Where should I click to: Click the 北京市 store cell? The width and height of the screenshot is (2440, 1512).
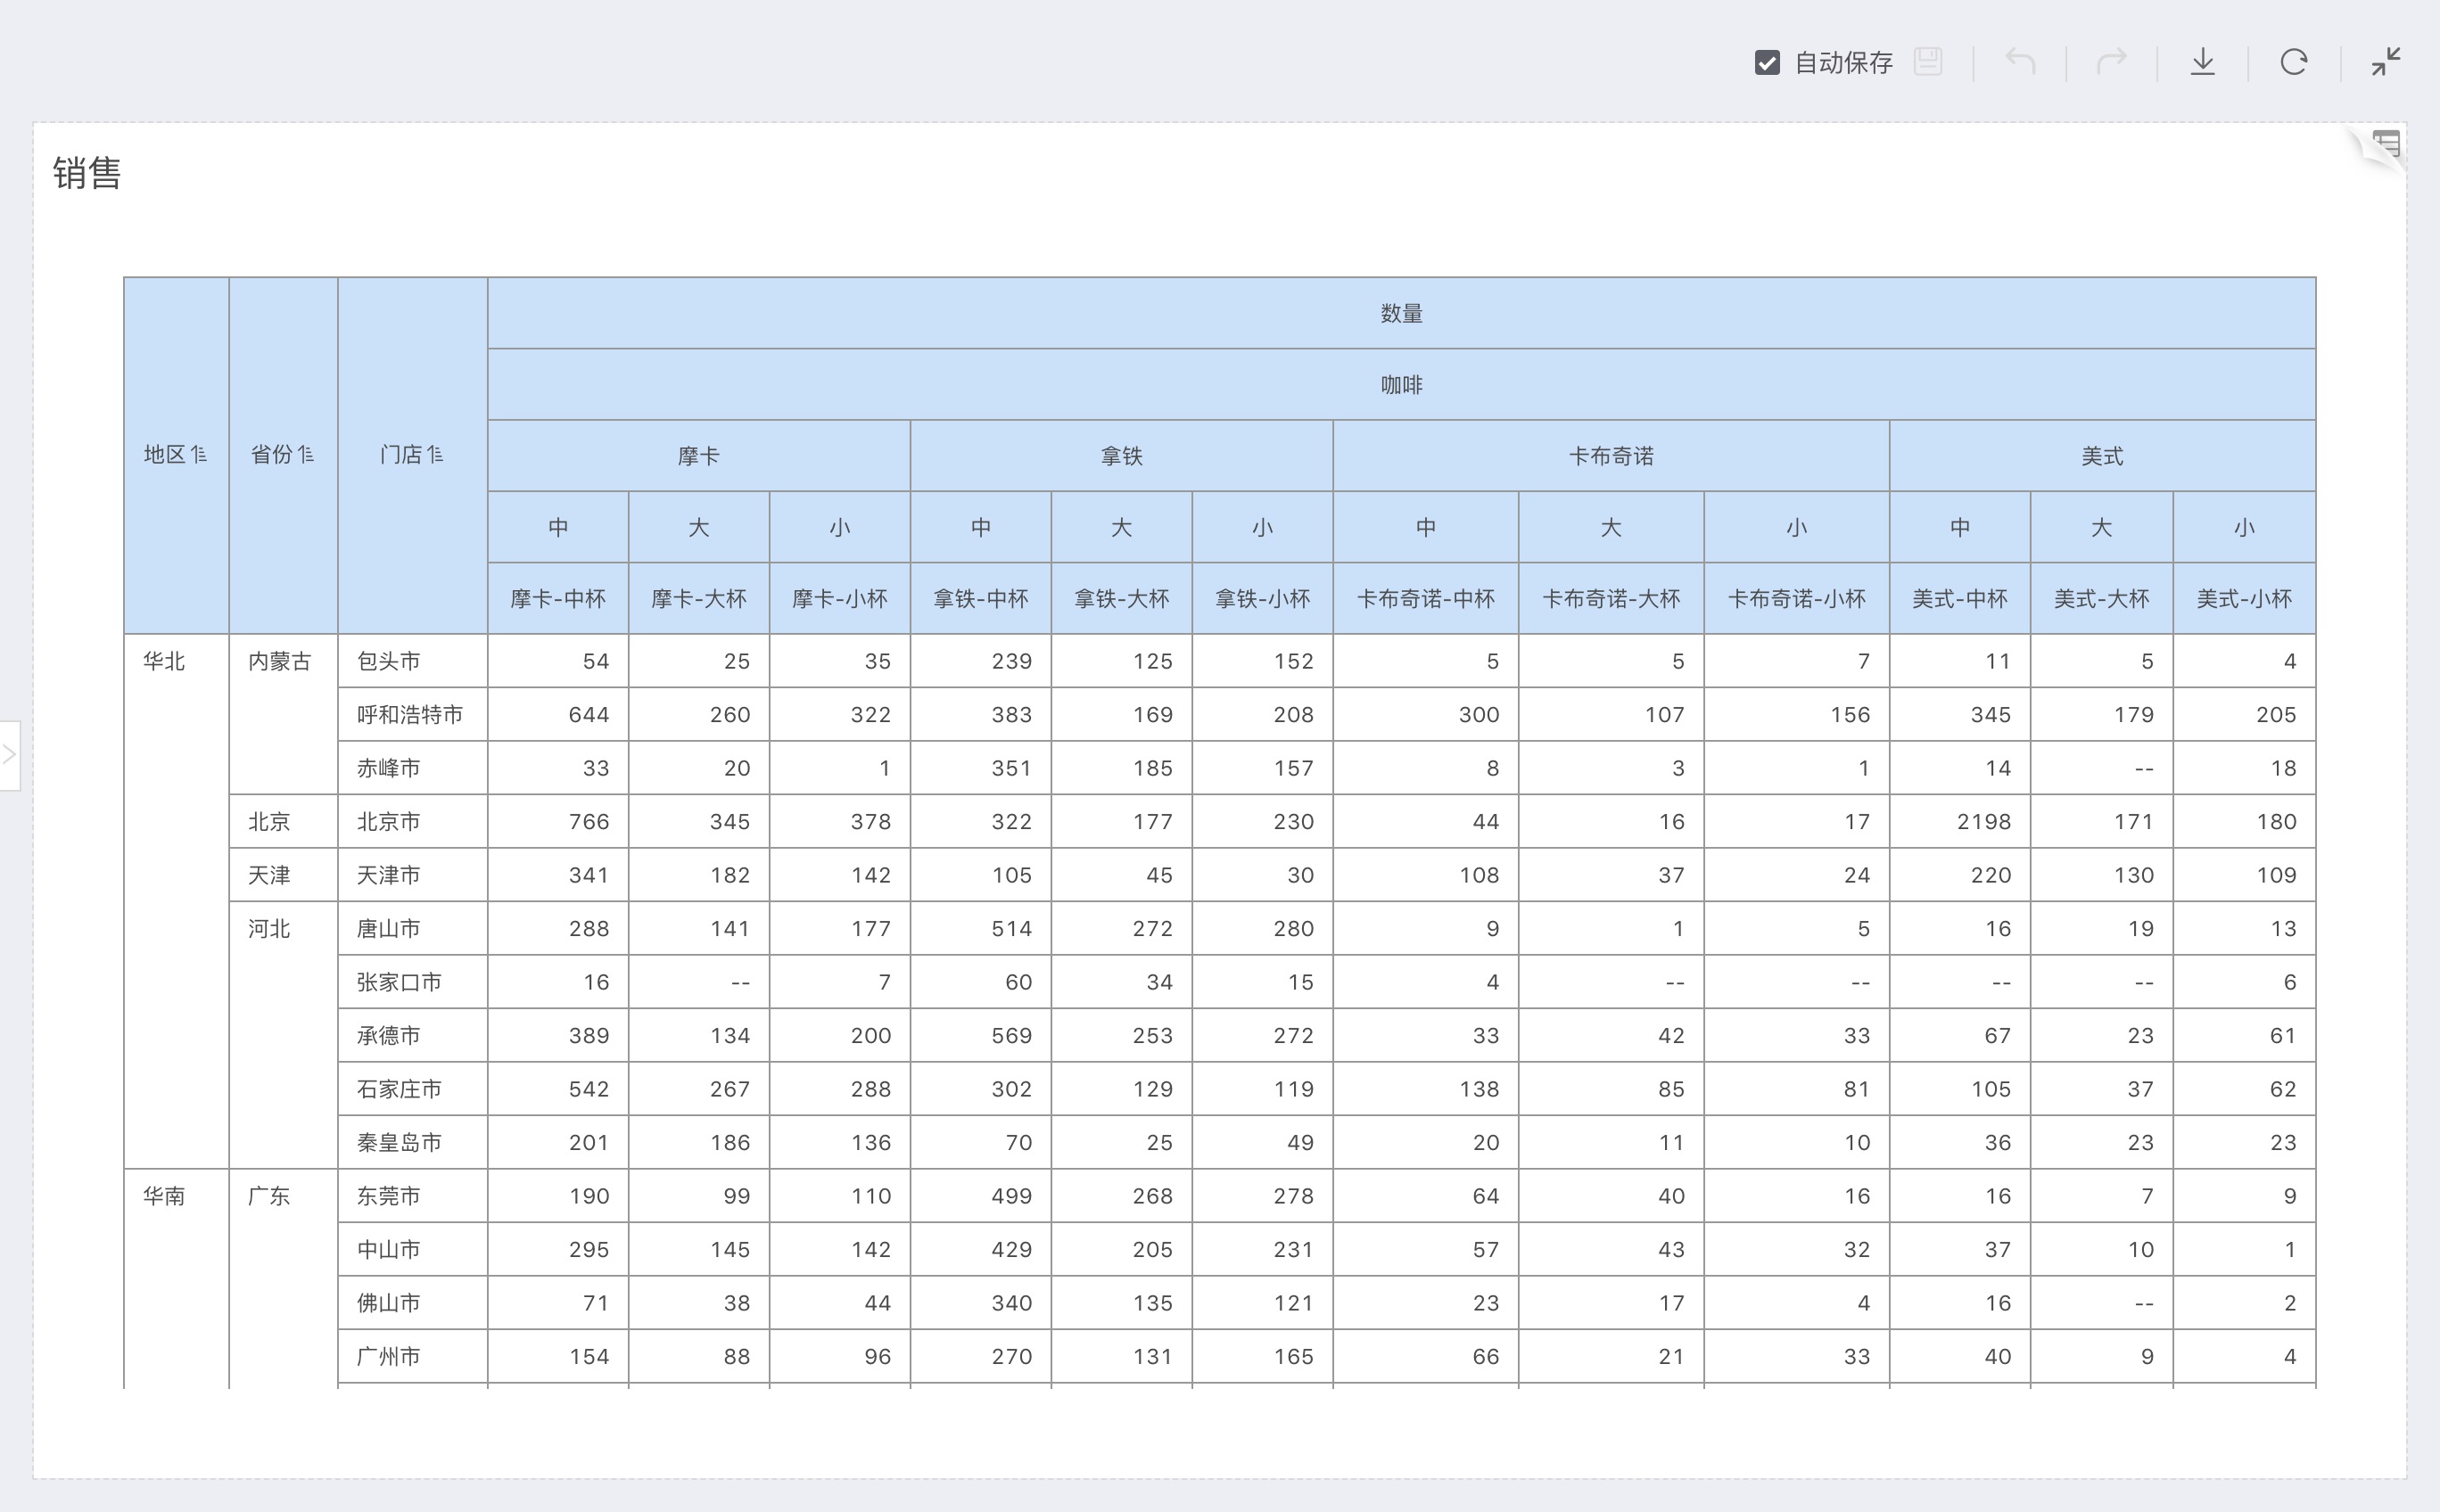coord(412,822)
